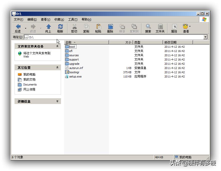This screenshot has height=171, width=221.
Task: Click the 粘贴 (Paste) clipboard icon
Action: (x=98, y=26)
